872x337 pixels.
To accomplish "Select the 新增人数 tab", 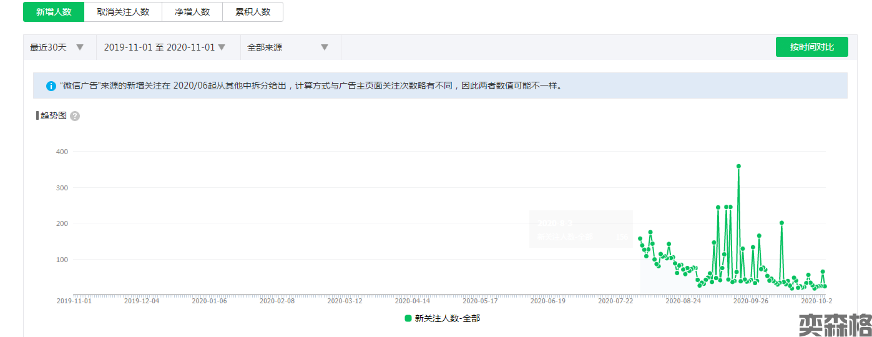I will [x=53, y=12].
